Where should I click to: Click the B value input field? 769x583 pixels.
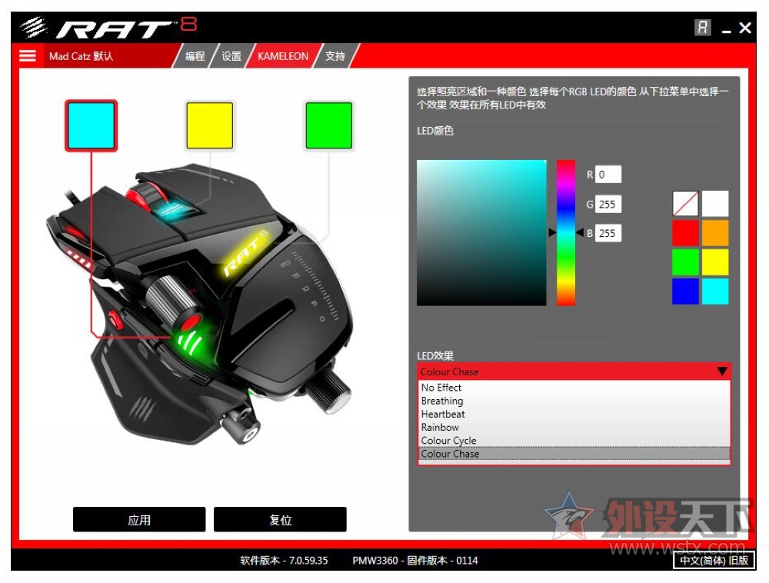pos(608,233)
